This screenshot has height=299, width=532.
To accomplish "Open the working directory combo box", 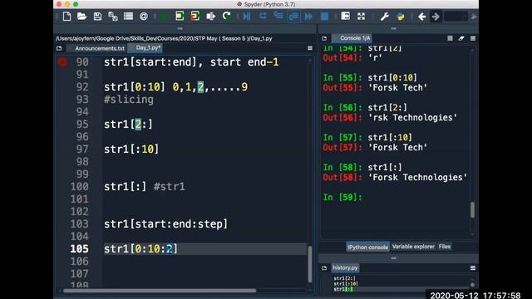I will (456, 17).
